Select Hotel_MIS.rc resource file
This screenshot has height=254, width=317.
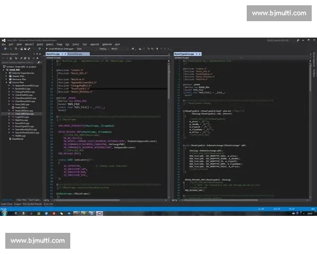point(21,107)
